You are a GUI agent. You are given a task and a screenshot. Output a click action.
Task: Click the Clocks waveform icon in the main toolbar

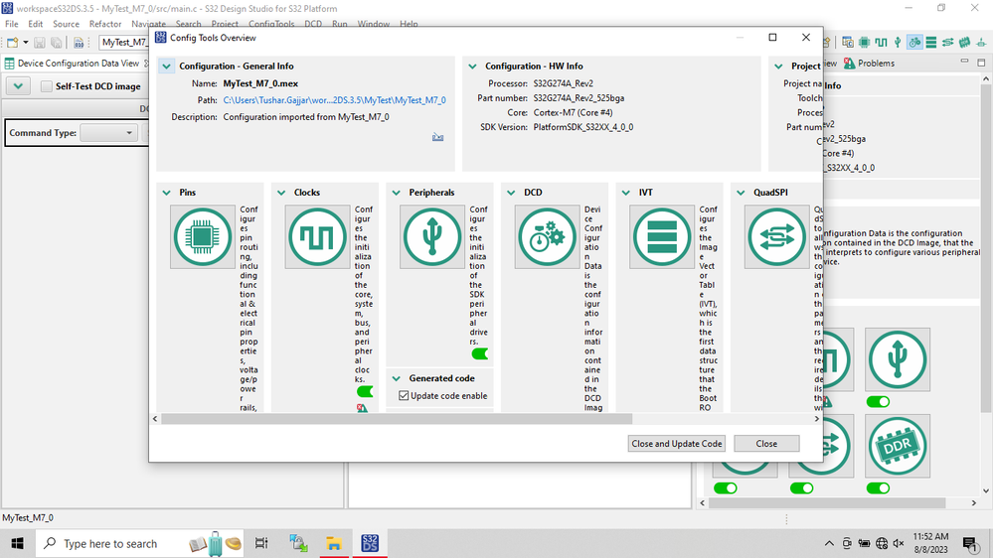pos(881,43)
